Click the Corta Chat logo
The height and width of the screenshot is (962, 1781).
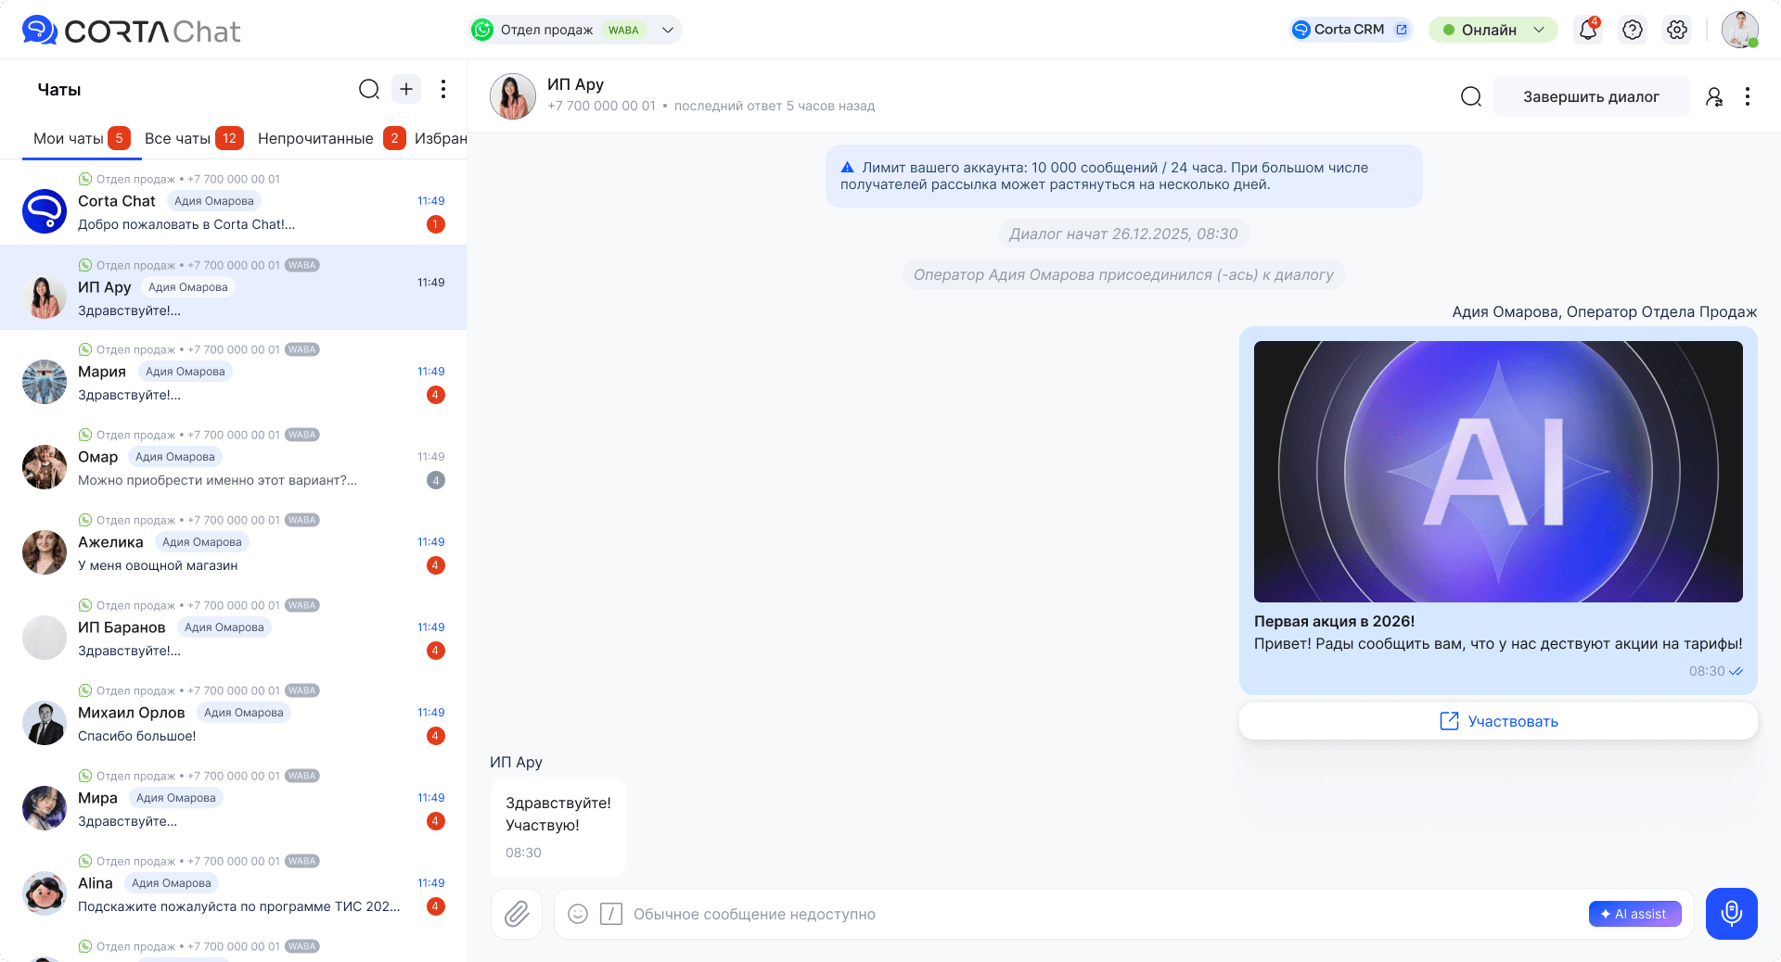[131, 31]
